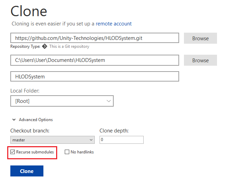Collapse Advanced Options with the chevron icon
Viewport: 227px width, 183px height.
(14, 120)
